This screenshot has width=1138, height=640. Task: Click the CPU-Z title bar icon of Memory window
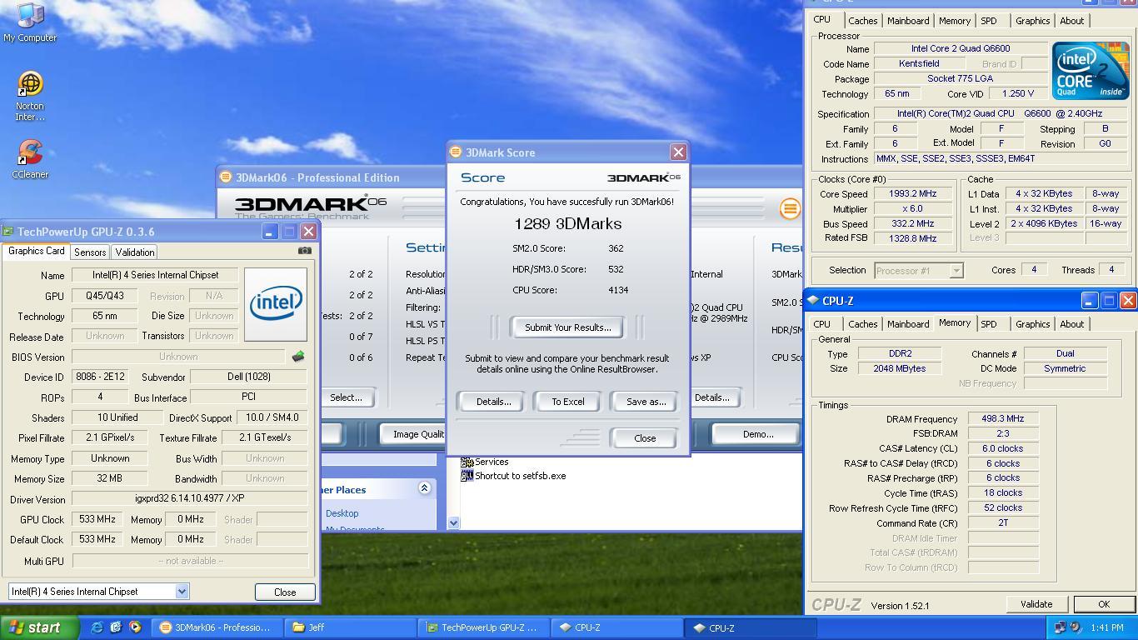point(813,301)
